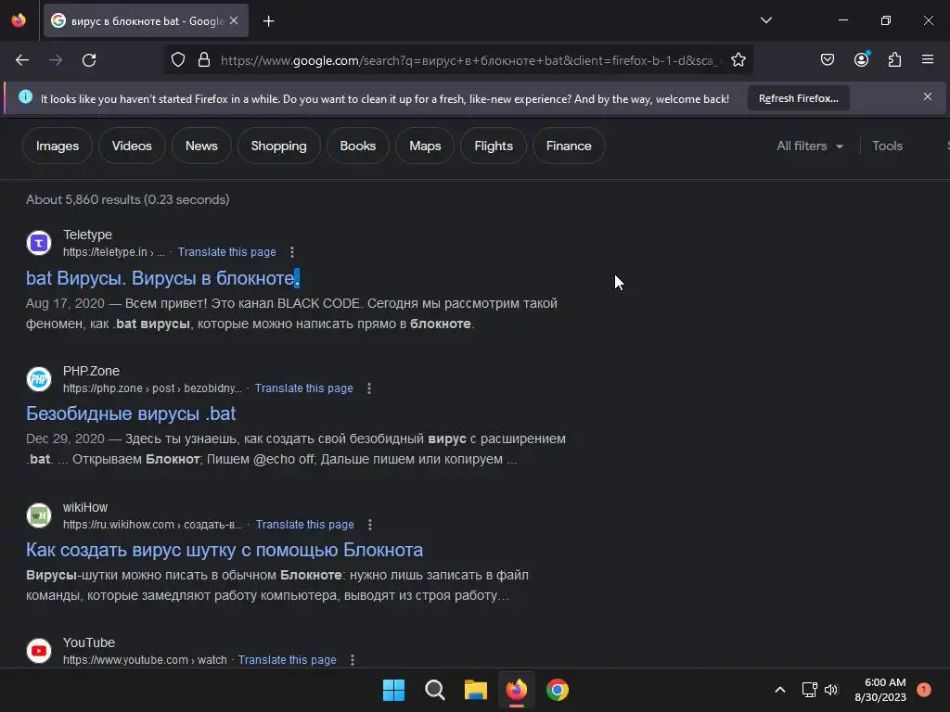950x712 pixels.
Task: Expand the All filters dropdown
Action: click(809, 146)
